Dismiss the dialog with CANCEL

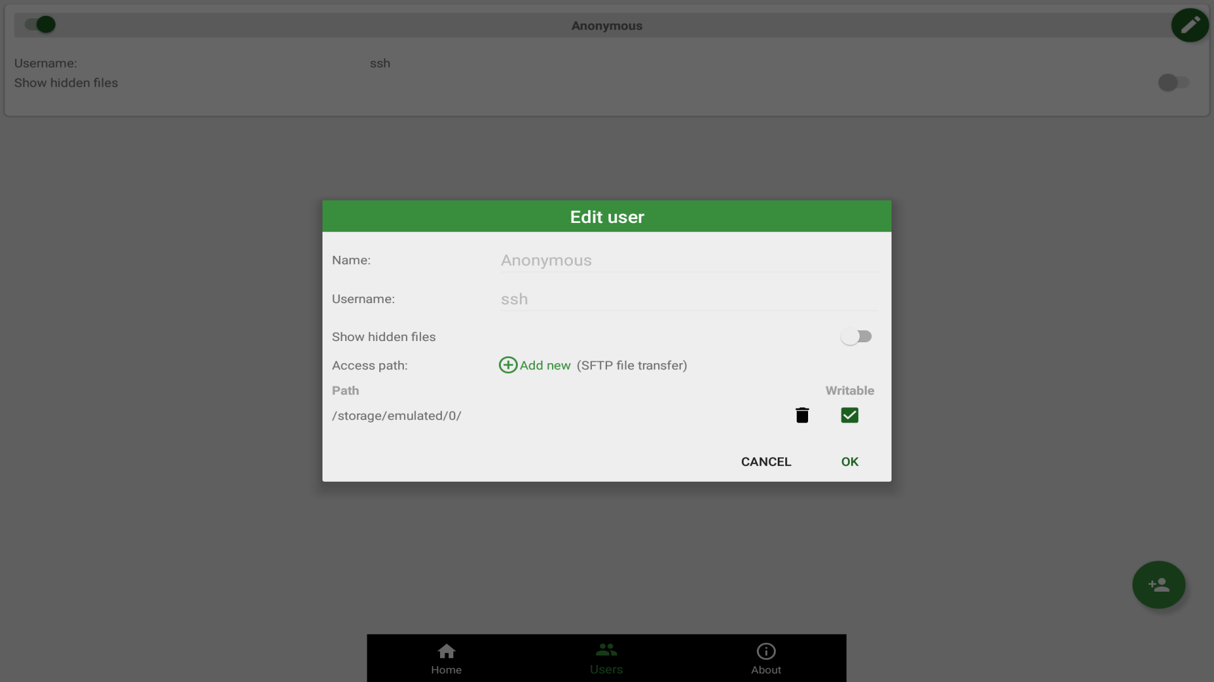(766, 462)
